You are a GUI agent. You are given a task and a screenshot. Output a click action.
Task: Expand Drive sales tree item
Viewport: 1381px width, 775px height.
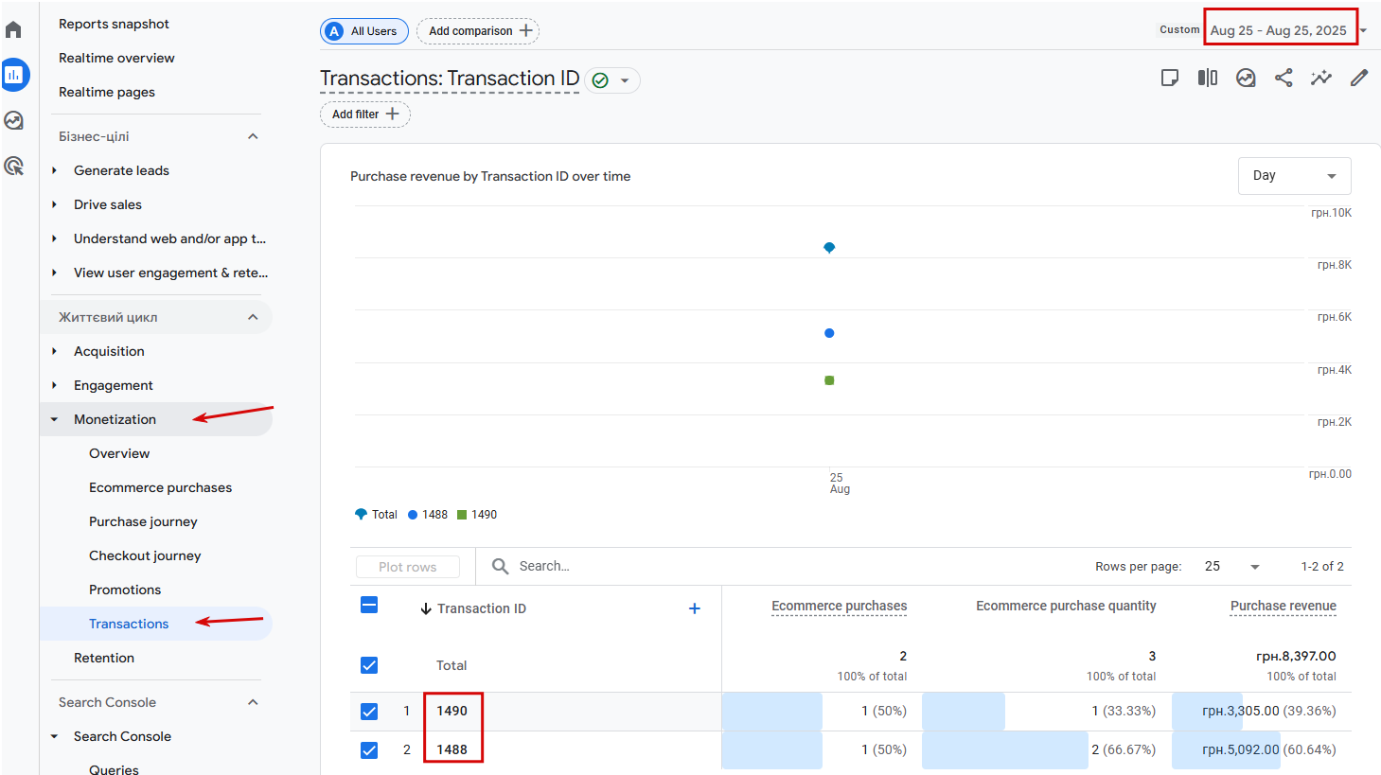point(54,204)
